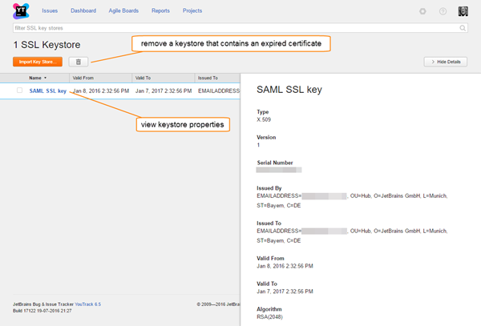Collapse panel with Hide Details button

(x=445, y=62)
